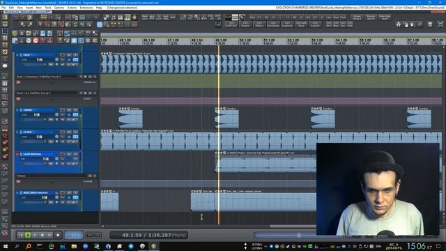Select Band 1 Frequency / FabFilter Pro-Q 3 lane label
The width and height of the screenshot is (446, 251).
[x=38, y=77]
